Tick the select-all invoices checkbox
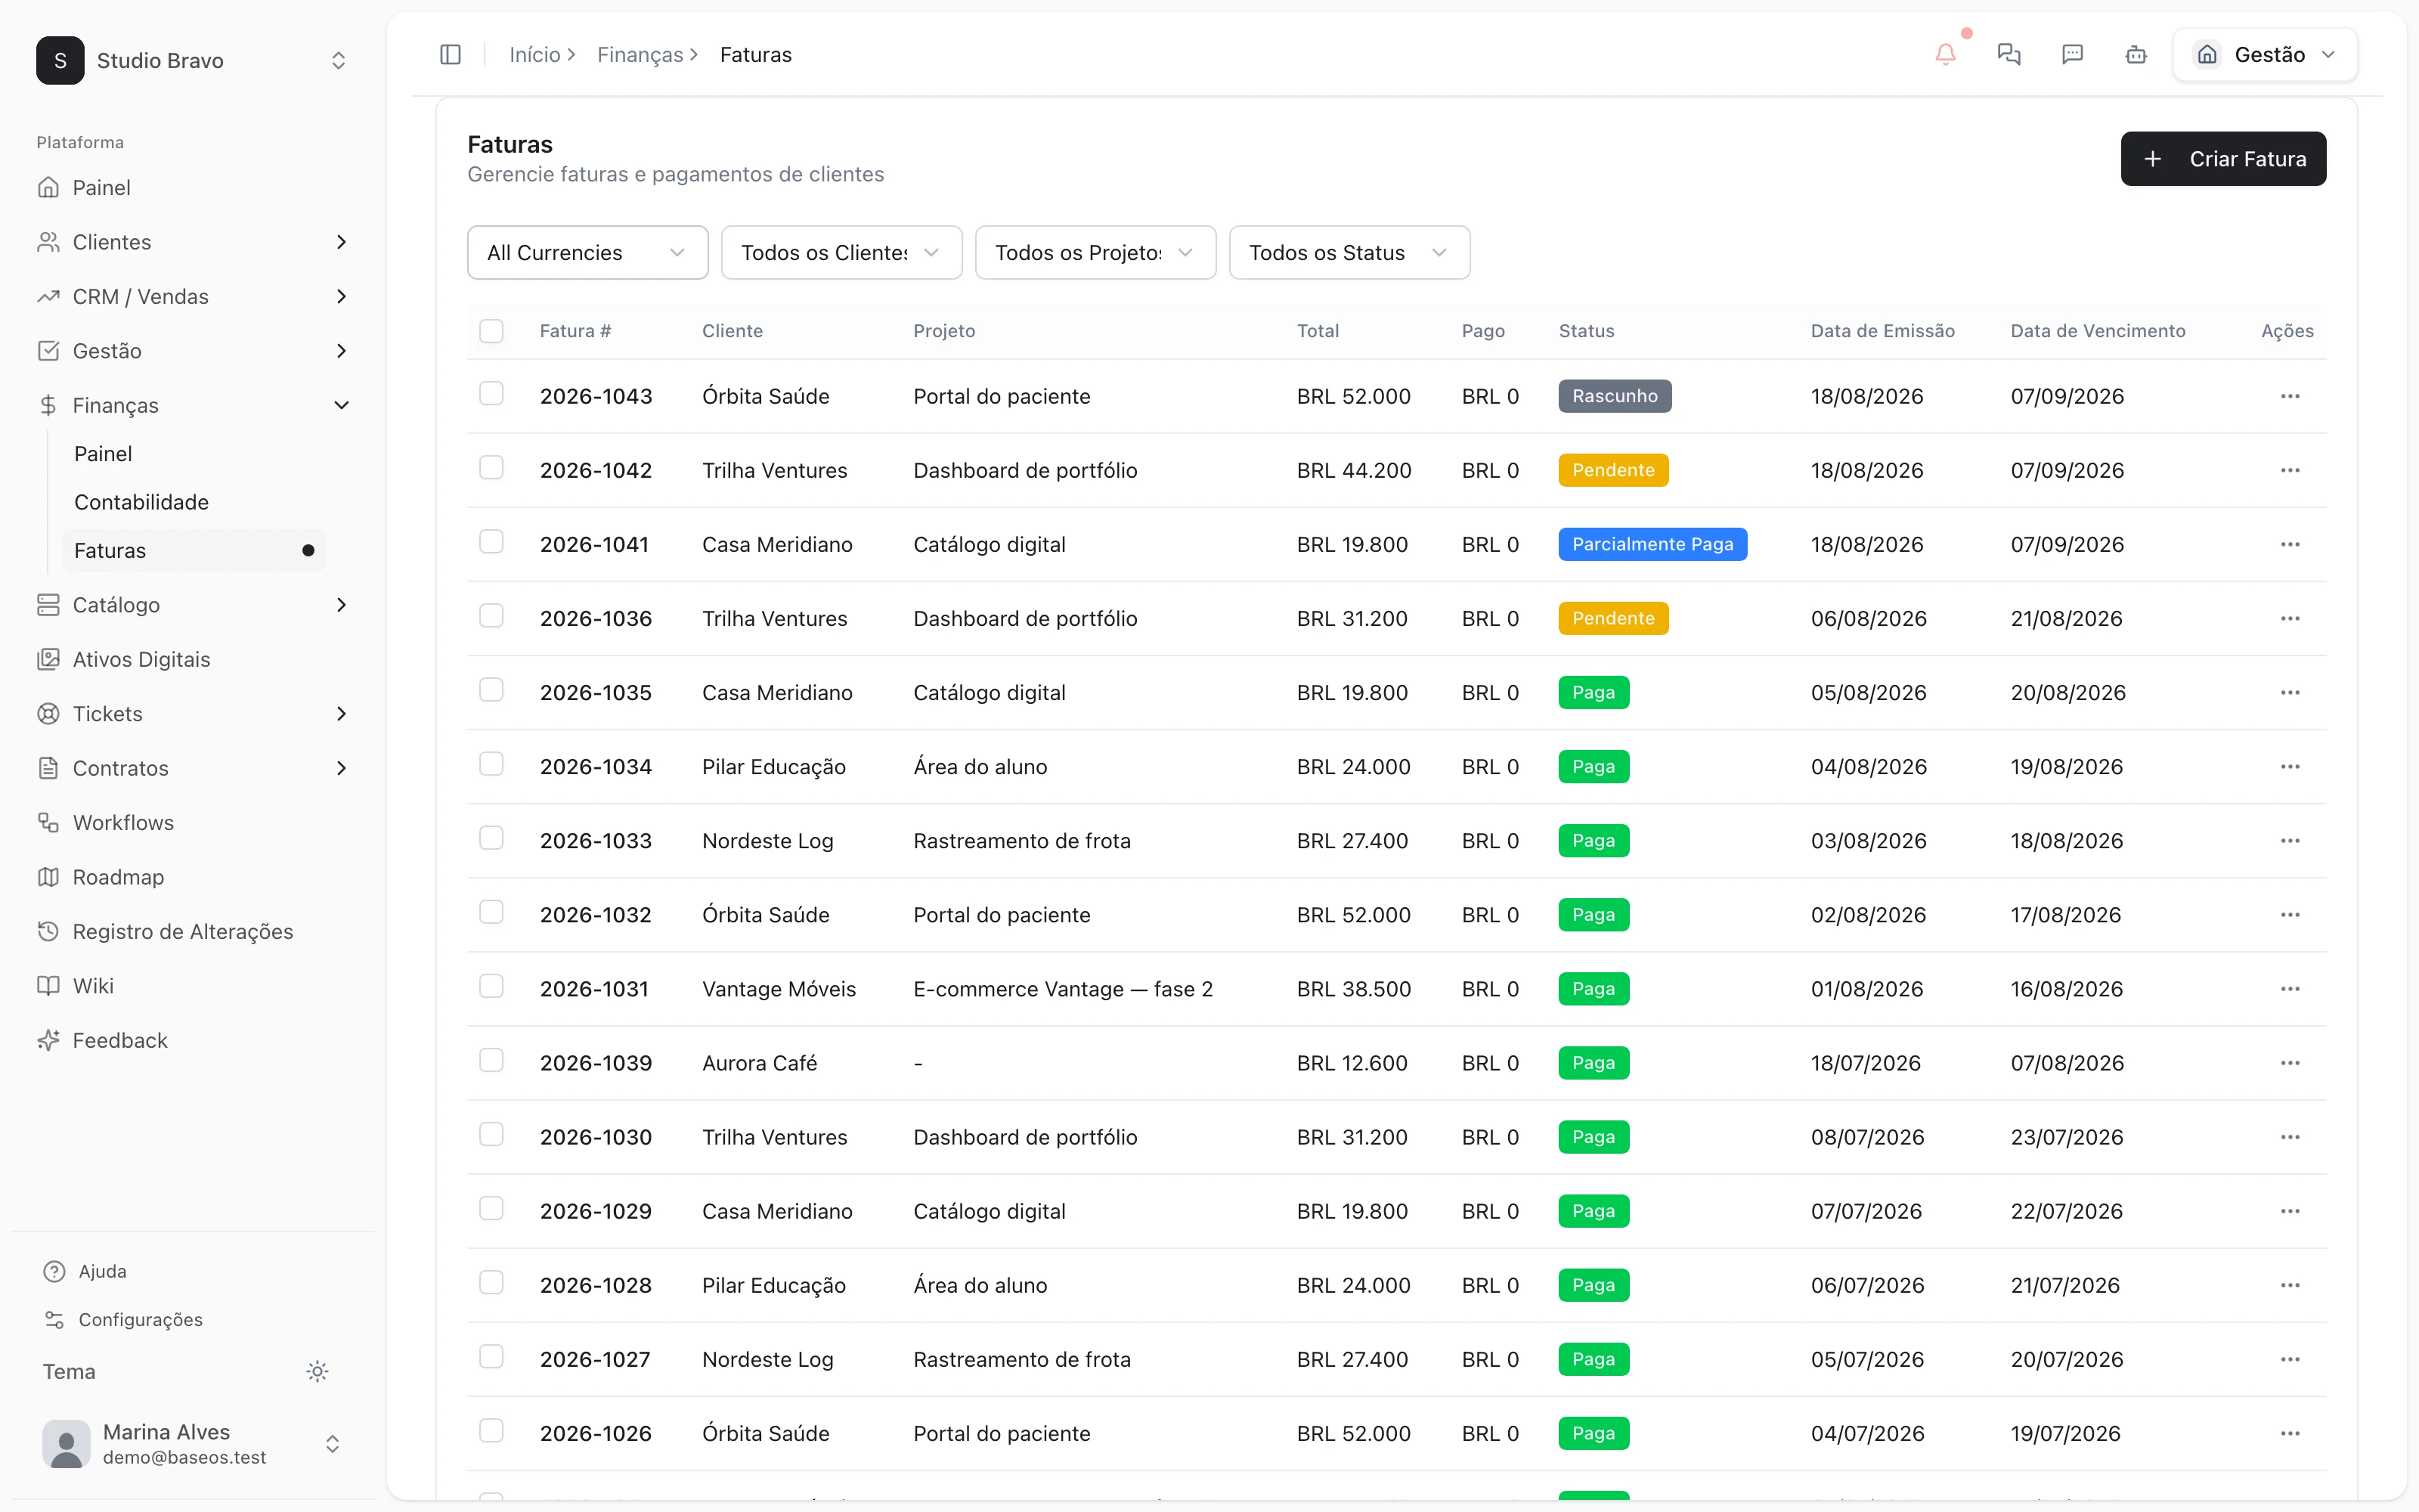The width and height of the screenshot is (2419, 1512). [x=491, y=331]
